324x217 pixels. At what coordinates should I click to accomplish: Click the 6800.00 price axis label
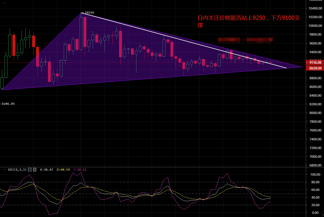pos(316,165)
